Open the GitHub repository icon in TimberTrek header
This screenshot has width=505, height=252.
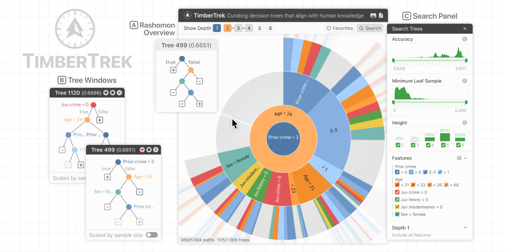pos(373,16)
